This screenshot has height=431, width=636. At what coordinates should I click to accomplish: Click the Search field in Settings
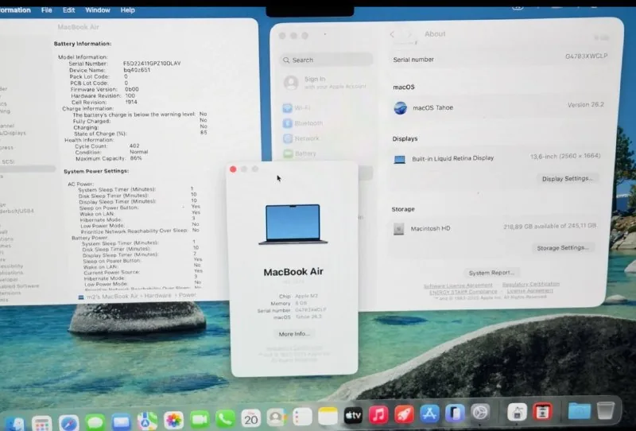click(327, 60)
